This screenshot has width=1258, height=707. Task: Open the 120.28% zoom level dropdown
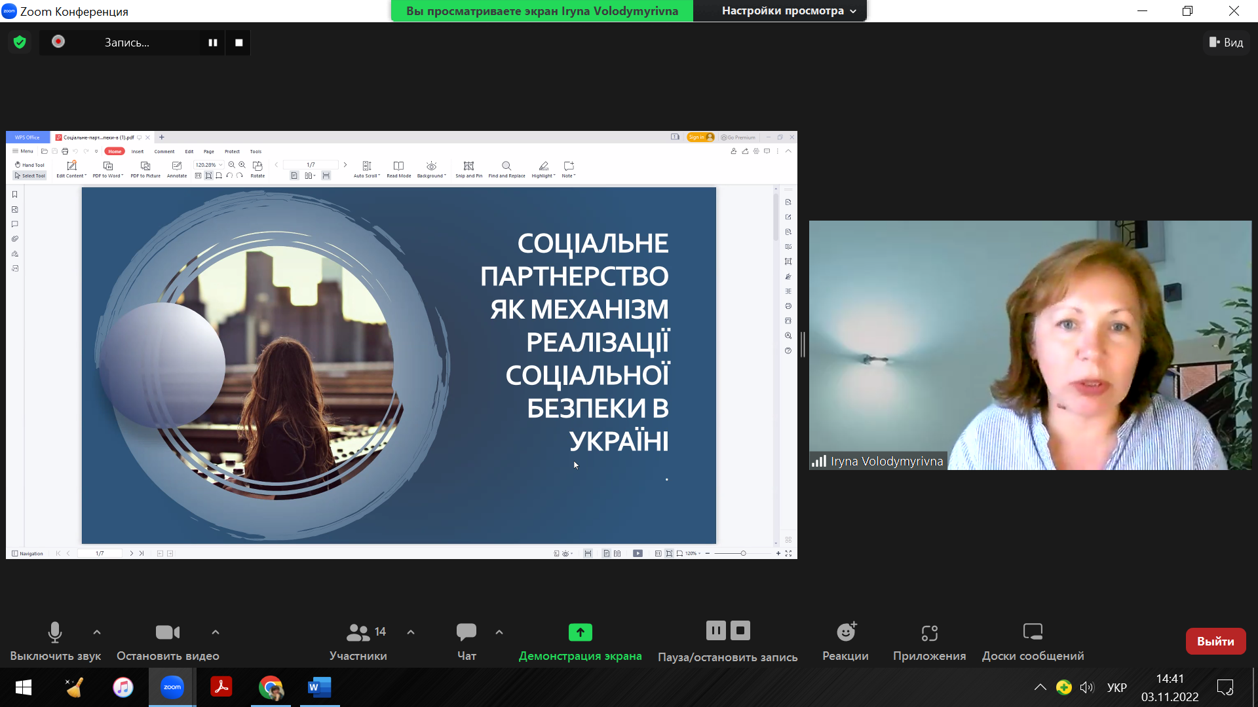click(x=208, y=165)
